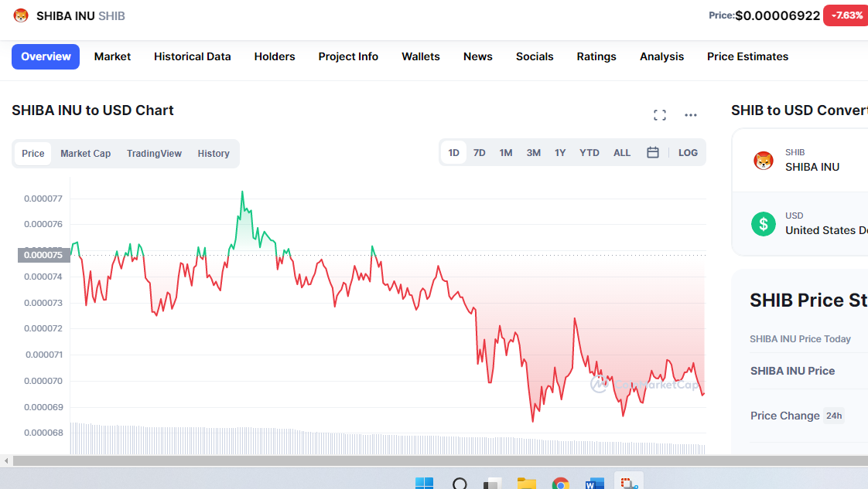Open the 24h price change dropdown
The image size is (868, 489).
(834, 416)
